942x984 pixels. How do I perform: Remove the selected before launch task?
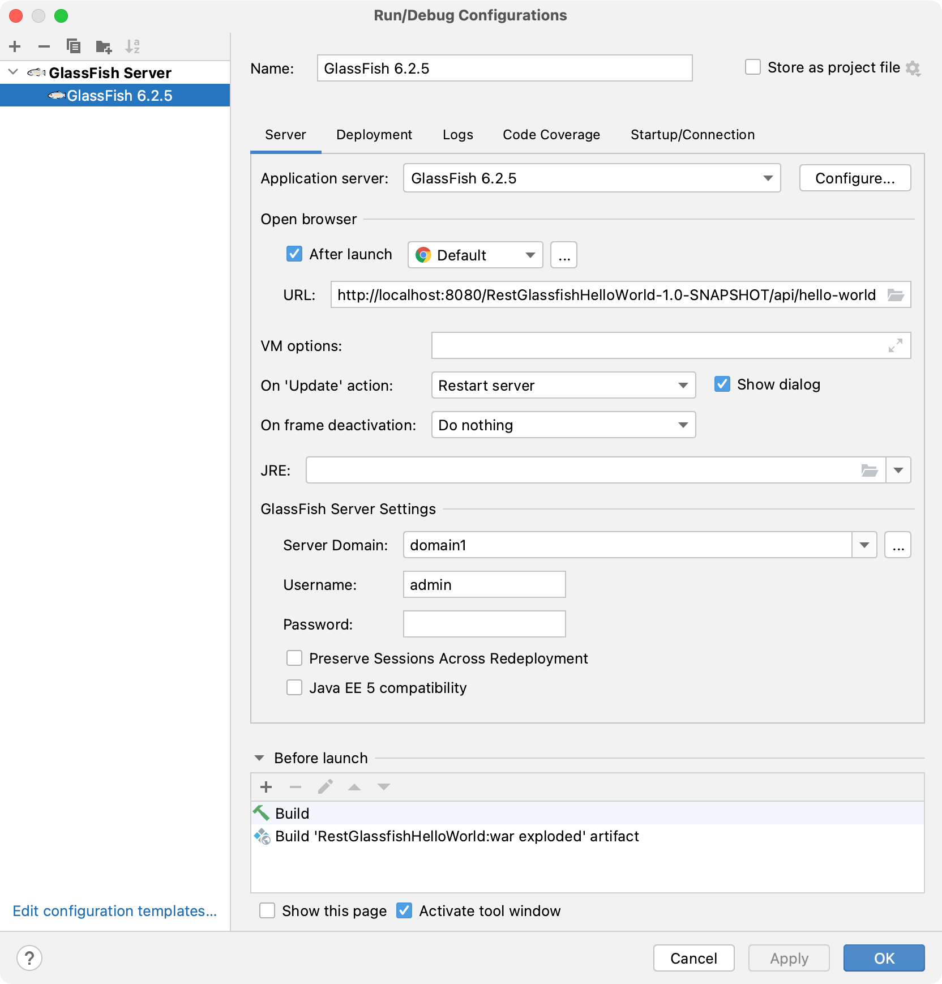coord(296,787)
